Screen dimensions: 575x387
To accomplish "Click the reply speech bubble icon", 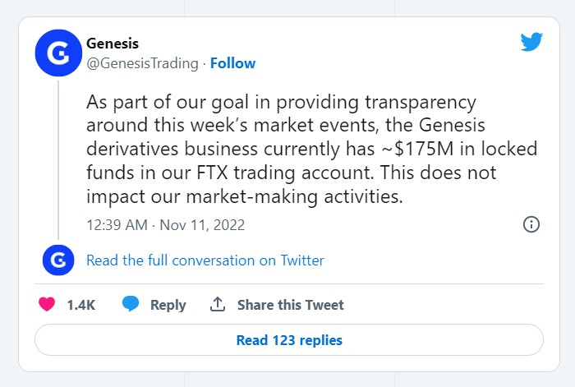I will click(130, 304).
